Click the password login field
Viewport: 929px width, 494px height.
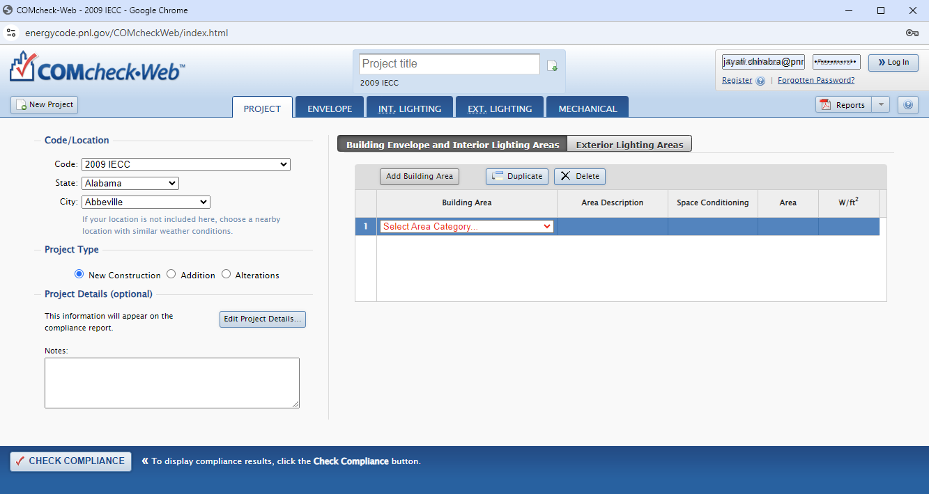click(x=836, y=62)
